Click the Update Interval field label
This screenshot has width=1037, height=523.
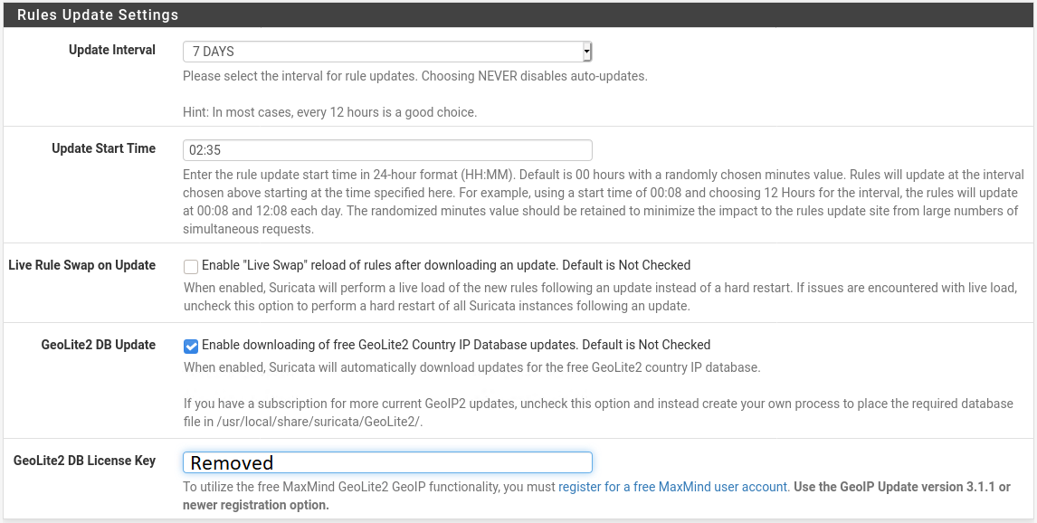112,50
